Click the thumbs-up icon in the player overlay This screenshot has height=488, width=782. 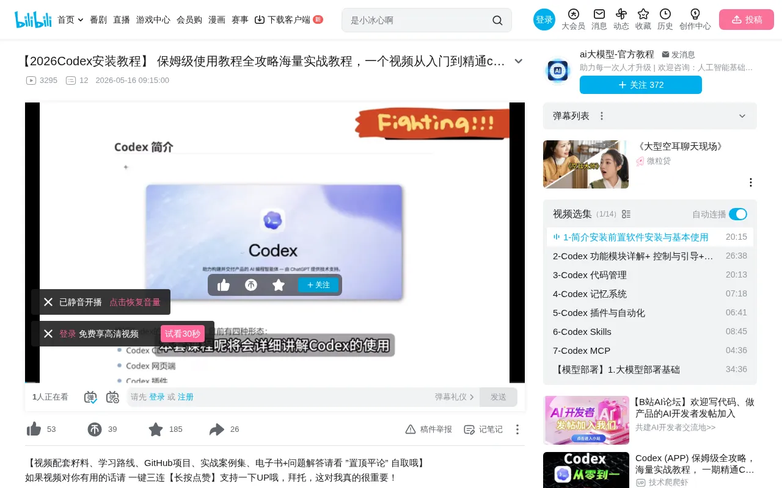click(224, 285)
